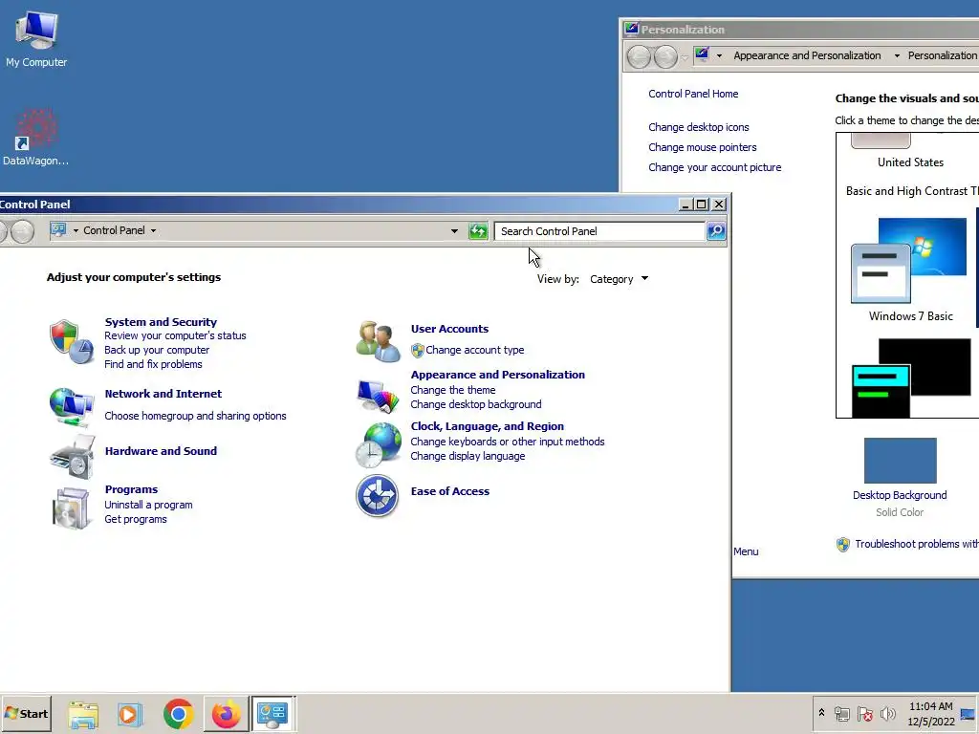Launch Windows Media Player from taskbar
Image resolution: width=979 pixels, height=734 pixels.
(130, 714)
